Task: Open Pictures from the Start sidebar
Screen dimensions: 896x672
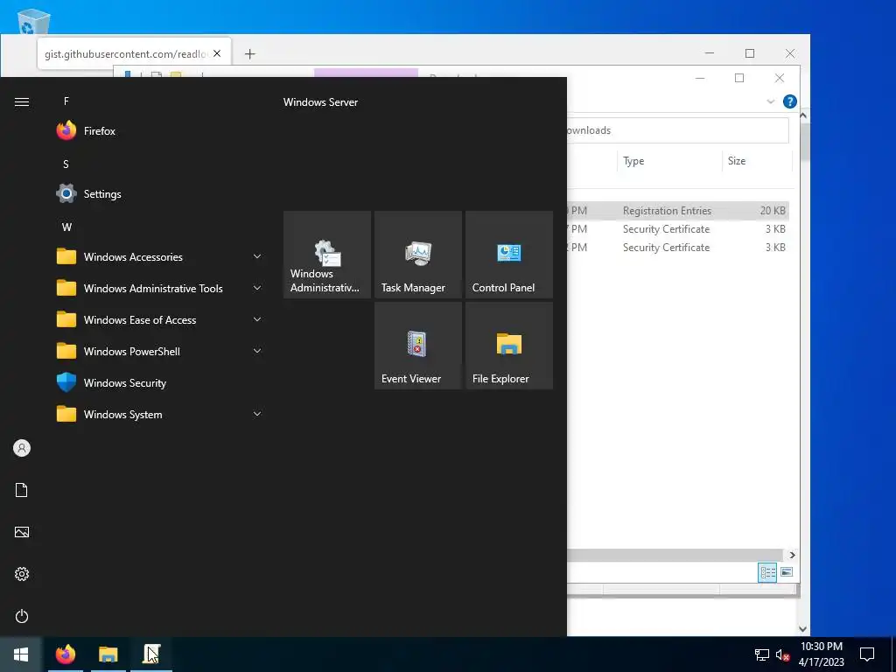Action: [22, 532]
